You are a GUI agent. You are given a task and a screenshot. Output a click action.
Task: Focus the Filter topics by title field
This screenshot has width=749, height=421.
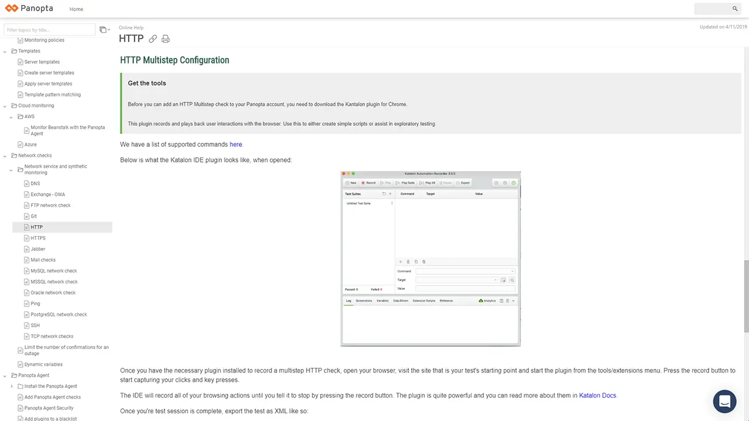[50, 30]
